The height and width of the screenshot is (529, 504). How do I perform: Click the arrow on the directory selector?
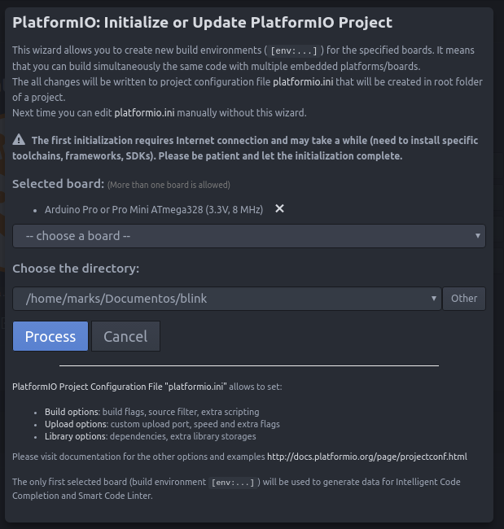click(433, 299)
